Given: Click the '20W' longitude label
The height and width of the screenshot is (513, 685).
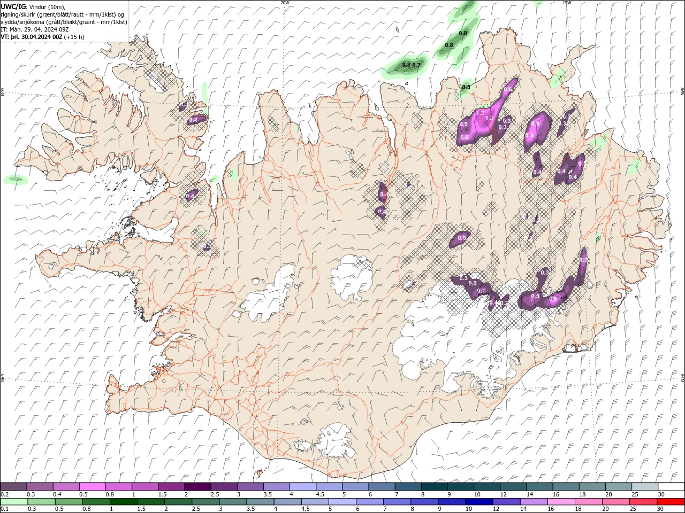Looking at the screenshot, I should coord(285,3).
